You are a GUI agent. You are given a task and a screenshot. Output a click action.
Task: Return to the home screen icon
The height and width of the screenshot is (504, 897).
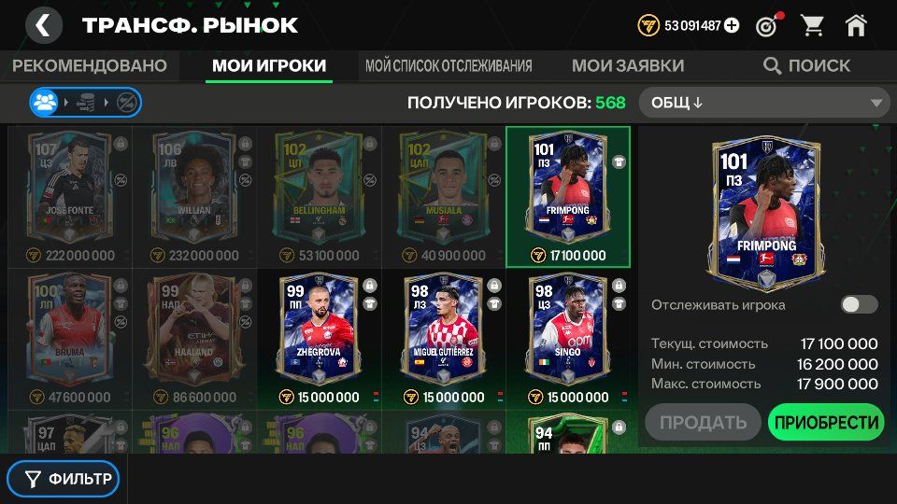856,26
